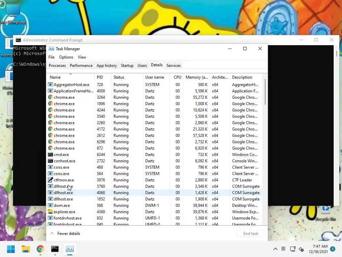Click the Task Manager taskbar icon
This screenshot has width=342, height=257.
click(x=70, y=249)
